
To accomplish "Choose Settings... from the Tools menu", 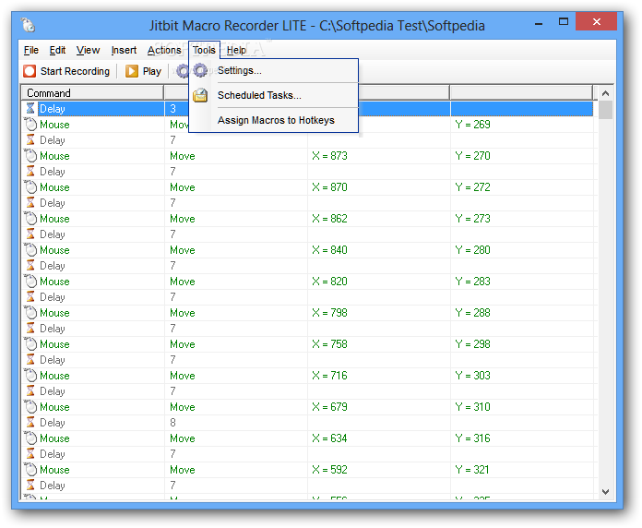I will (x=274, y=70).
